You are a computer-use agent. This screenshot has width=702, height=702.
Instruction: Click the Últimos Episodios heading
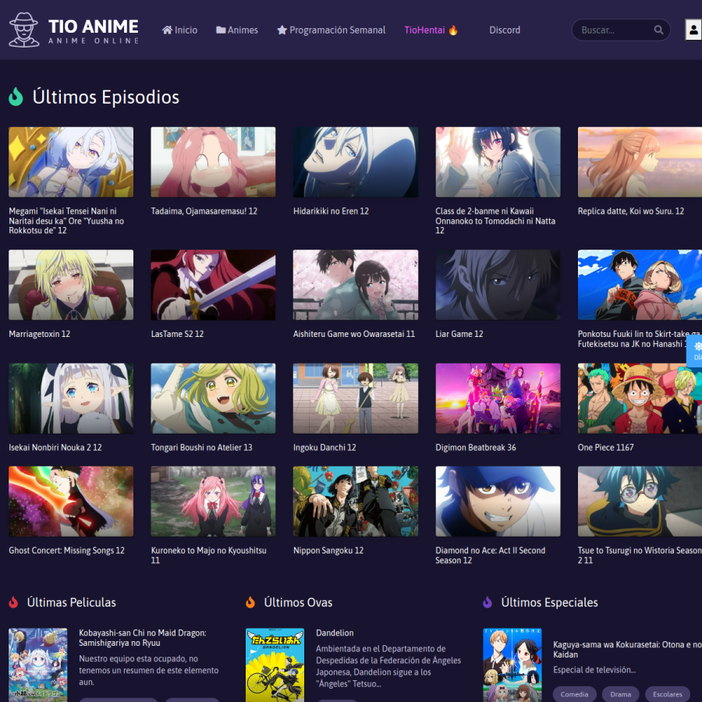click(x=105, y=97)
